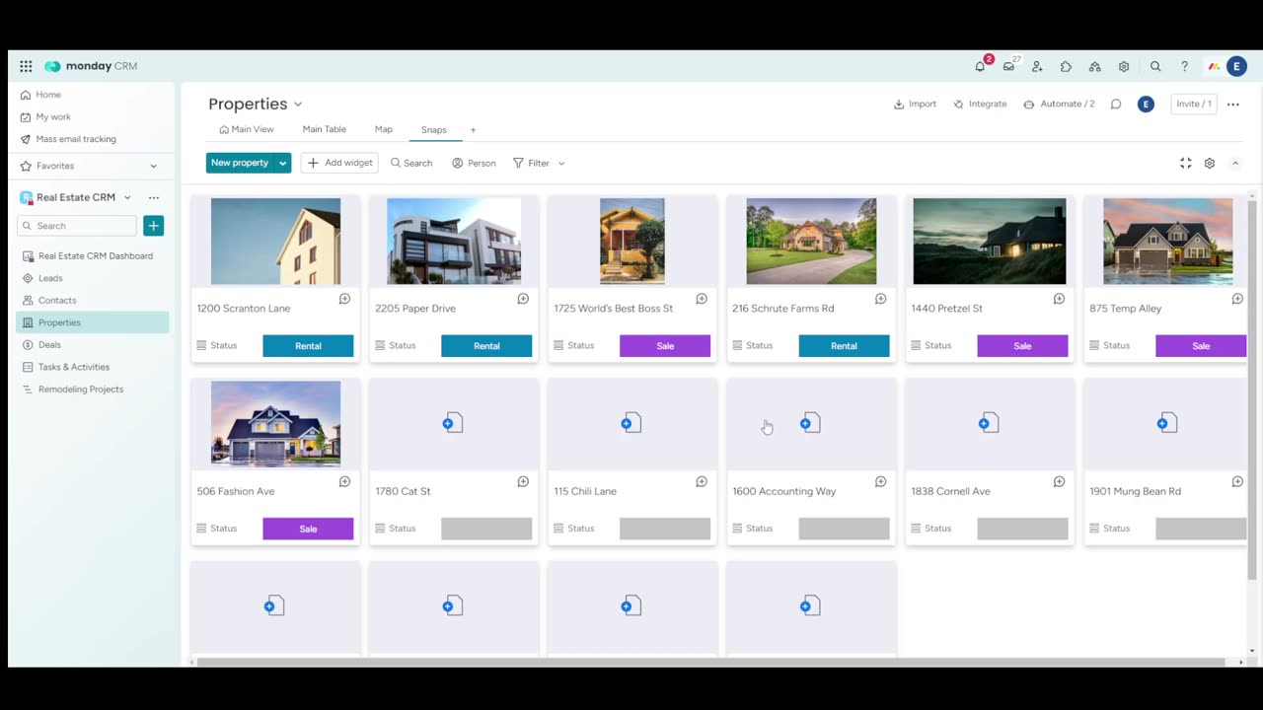Add a file to 1901 Mung Bean Rd card
This screenshot has height=710, width=1263.
pyautogui.click(x=1167, y=423)
